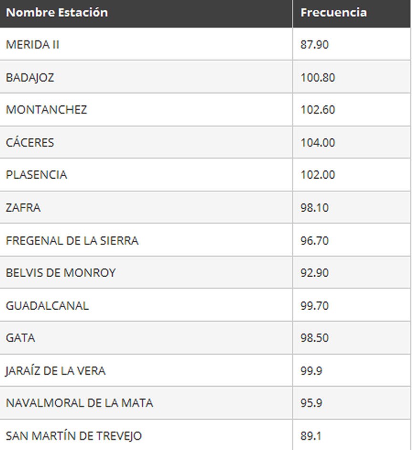
Task: Select BELVIS DE MONROY station
Action: point(61,273)
